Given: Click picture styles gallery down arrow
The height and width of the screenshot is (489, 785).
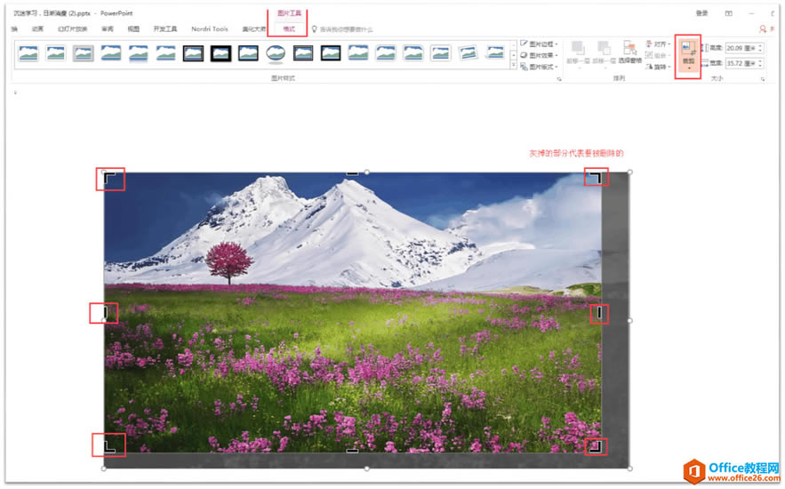Looking at the screenshot, I should [x=513, y=55].
